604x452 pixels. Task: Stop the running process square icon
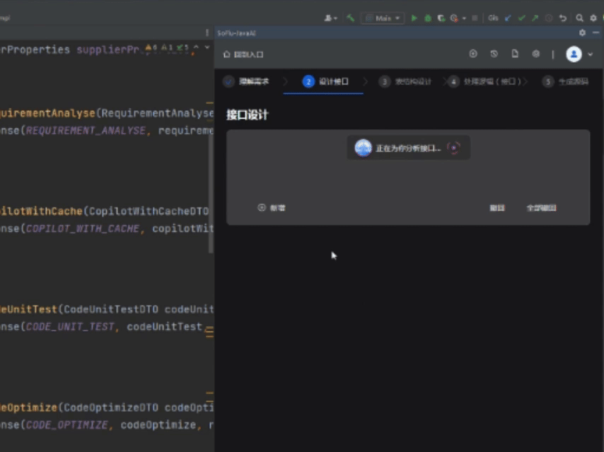[475, 18]
